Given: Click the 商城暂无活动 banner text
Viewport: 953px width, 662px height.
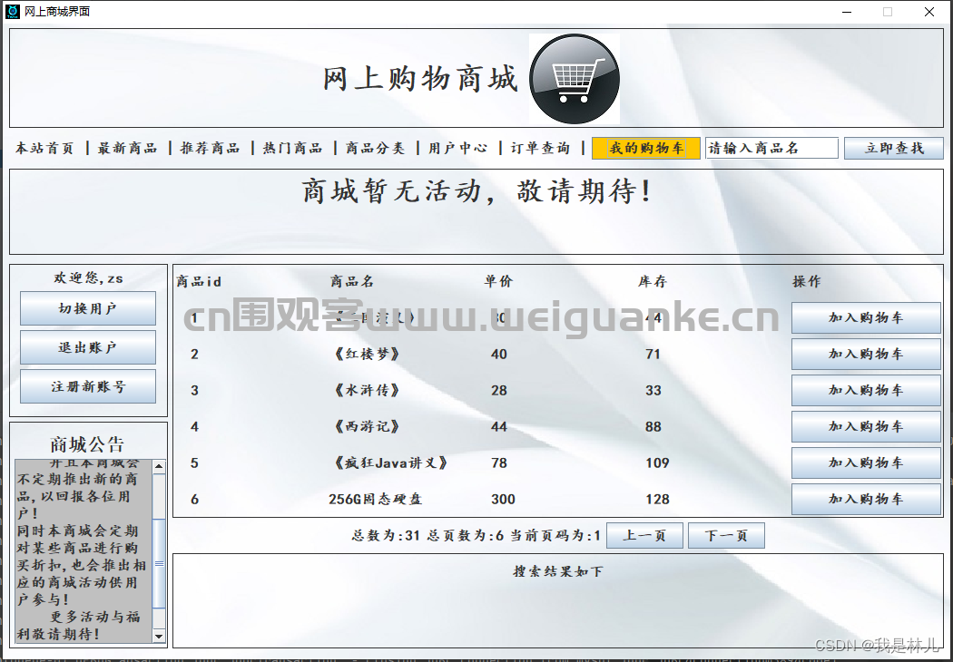Looking at the screenshot, I should click(476, 191).
